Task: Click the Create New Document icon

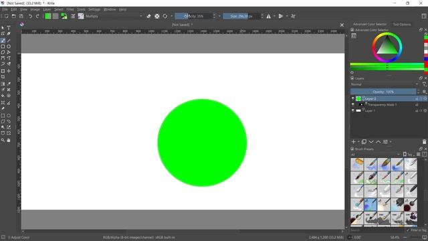Action: point(6,16)
